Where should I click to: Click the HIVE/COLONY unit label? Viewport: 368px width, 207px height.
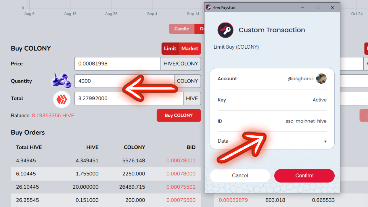coord(181,64)
